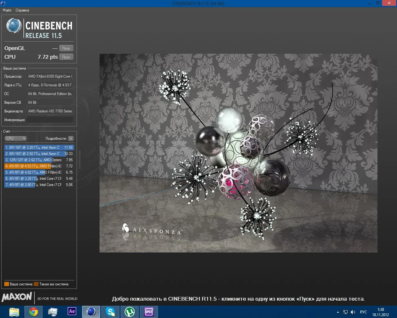Show hidden tray icons arrow
397x318 pixels.
tap(338, 312)
